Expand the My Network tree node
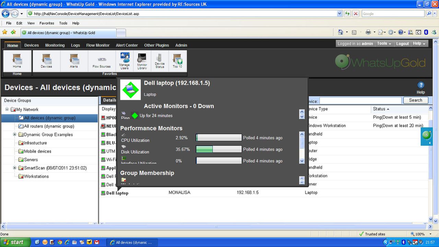This screenshot has width=439, height=247. click(x=7, y=109)
